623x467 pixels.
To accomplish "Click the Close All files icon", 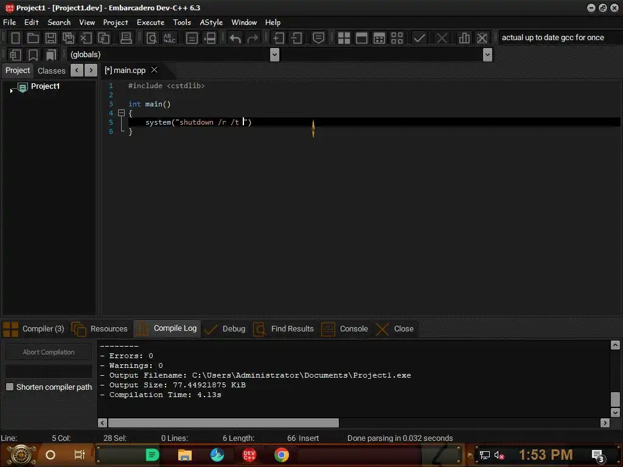I will click(x=103, y=38).
